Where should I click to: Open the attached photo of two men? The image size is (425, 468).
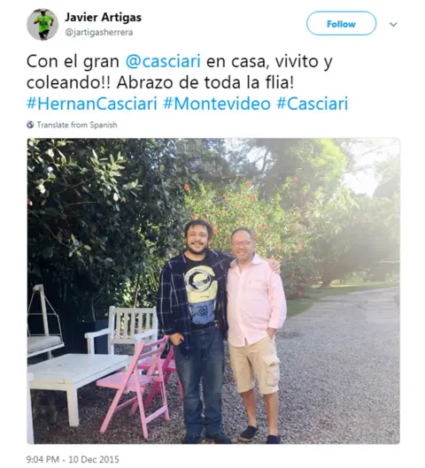click(213, 291)
